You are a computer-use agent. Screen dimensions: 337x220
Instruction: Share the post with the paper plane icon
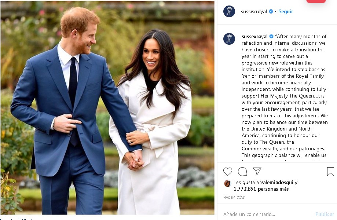click(x=257, y=171)
